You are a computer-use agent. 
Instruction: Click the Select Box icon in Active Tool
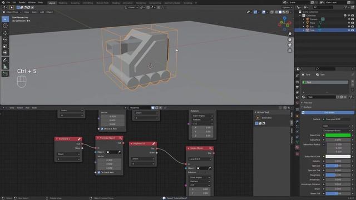point(258,118)
